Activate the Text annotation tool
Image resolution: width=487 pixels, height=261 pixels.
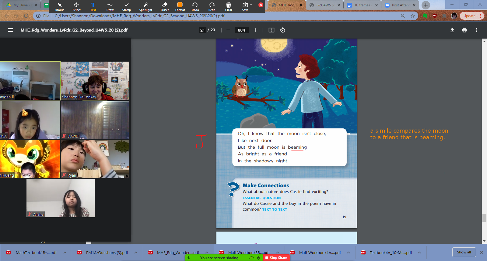click(93, 7)
